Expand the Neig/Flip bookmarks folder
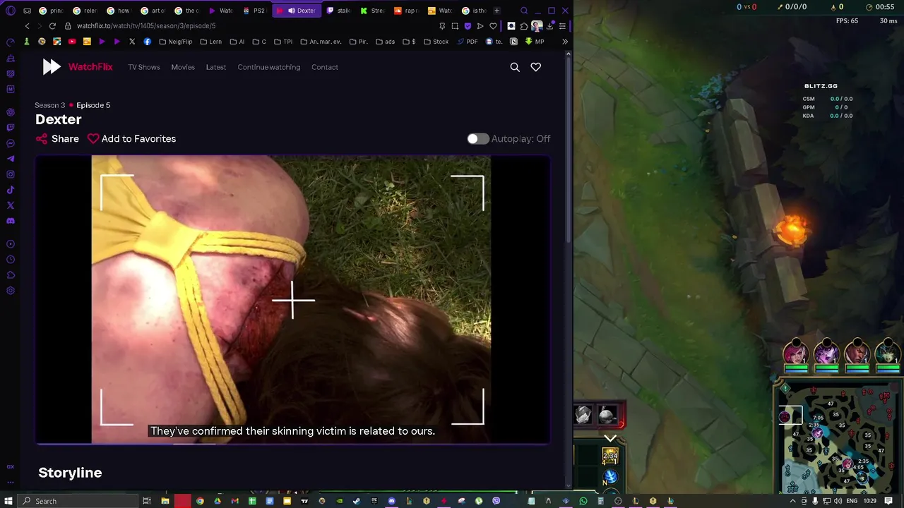Screen dimensions: 904x508 click(175, 42)
